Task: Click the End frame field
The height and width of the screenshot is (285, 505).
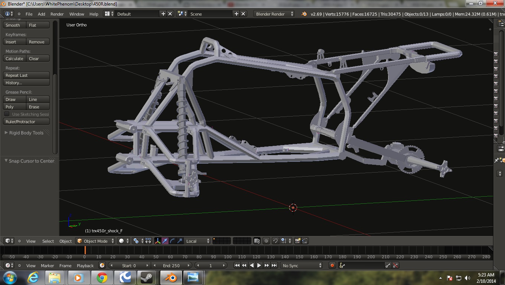Action: tap(172, 265)
